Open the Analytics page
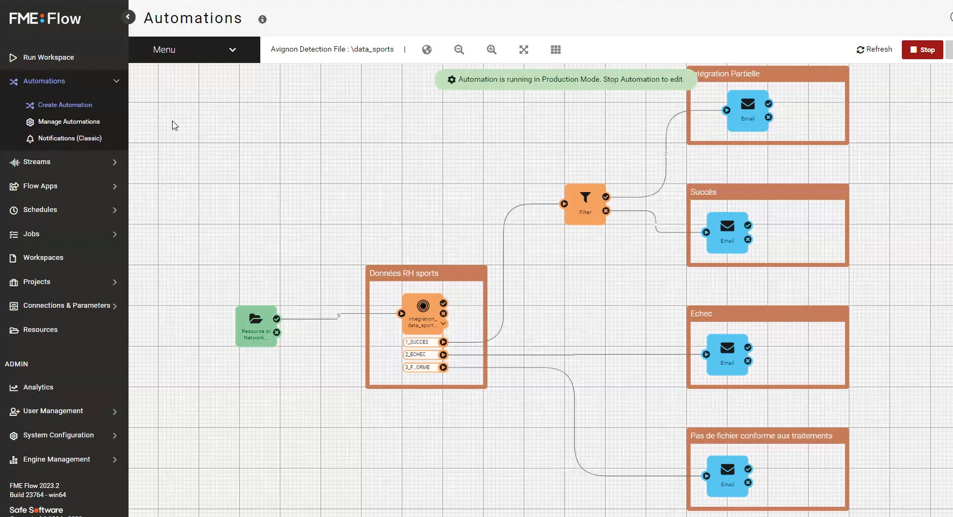The width and height of the screenshot is (953, 517). click(38, 387)
